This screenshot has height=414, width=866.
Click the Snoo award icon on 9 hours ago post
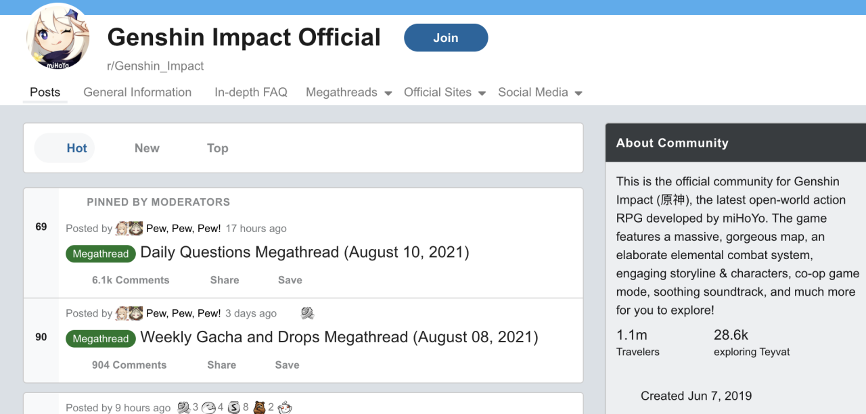285,407
